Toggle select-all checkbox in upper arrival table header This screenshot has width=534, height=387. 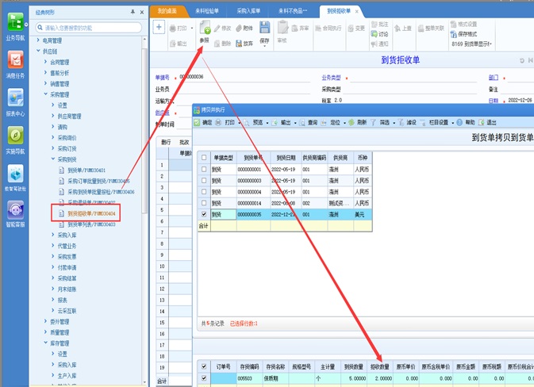point(204,157)
